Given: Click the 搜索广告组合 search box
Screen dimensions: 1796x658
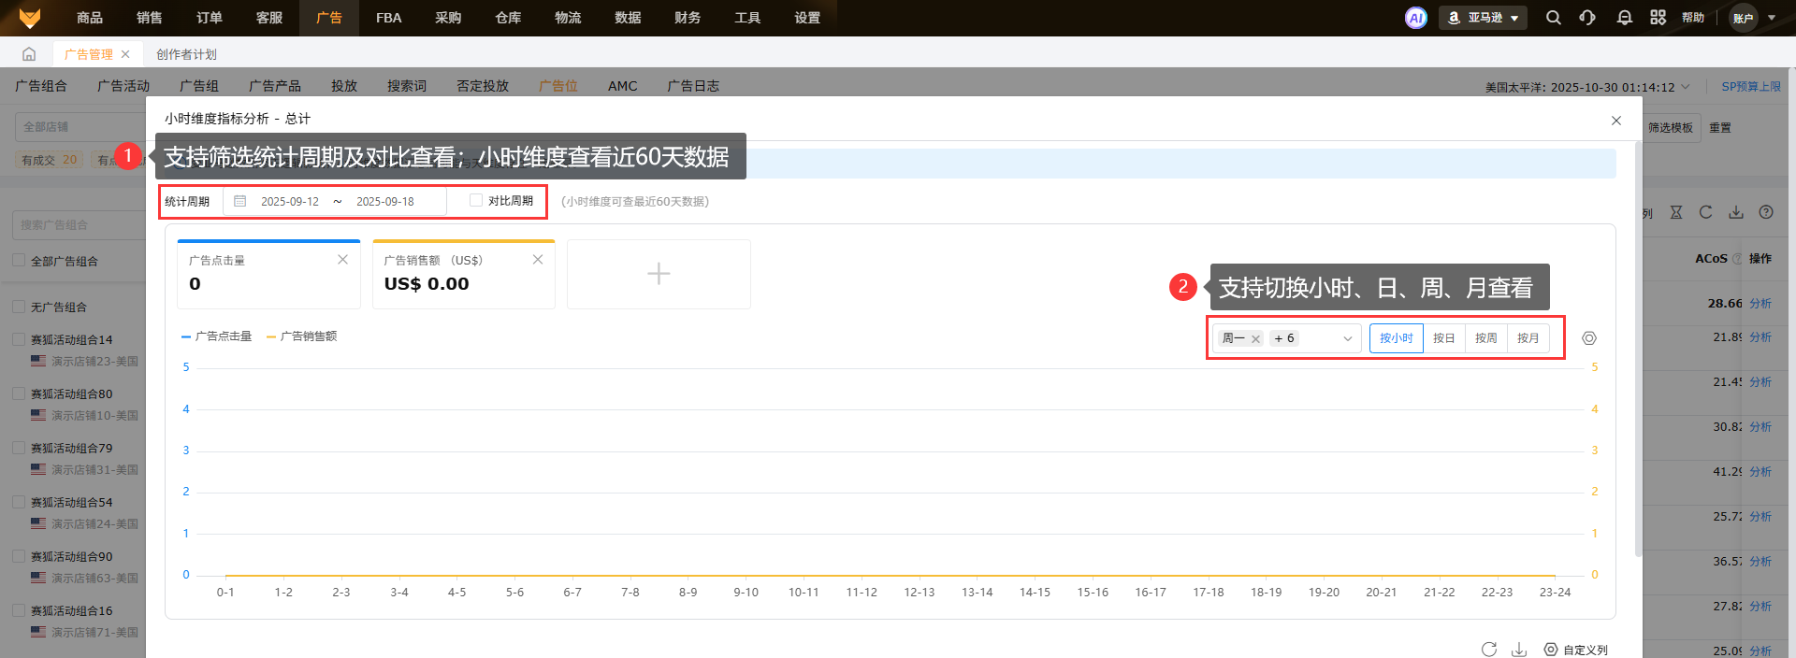Looking at the screenshot, I should click(80, 224).
